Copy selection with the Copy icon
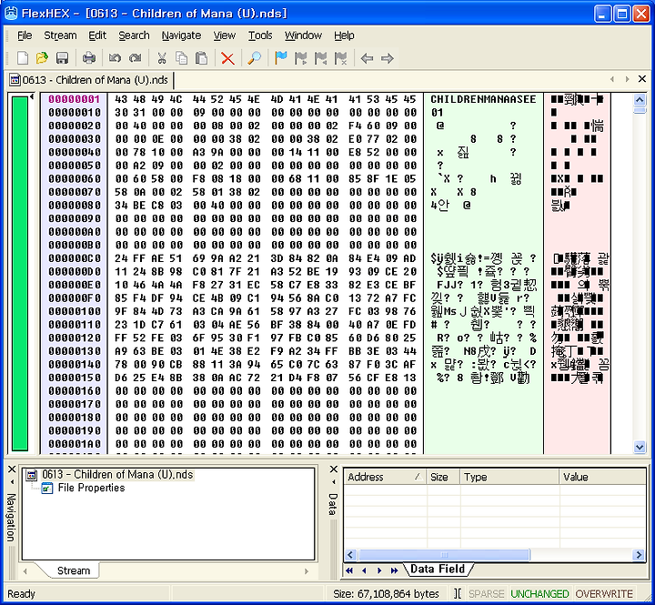This screenshot has width=655, height=605. pos(182,58)
